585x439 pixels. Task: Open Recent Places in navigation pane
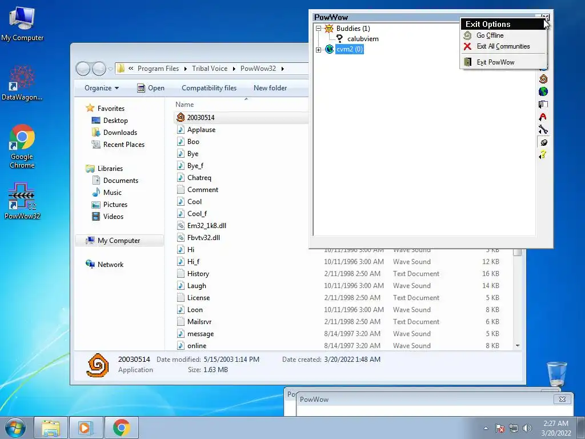[123, 145]
